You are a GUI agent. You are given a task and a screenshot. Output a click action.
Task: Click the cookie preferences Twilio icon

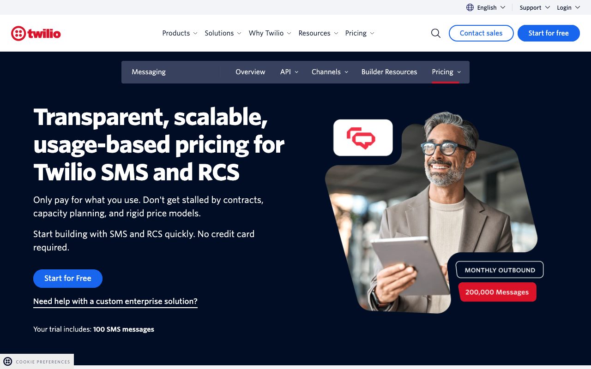click(7, 362)
